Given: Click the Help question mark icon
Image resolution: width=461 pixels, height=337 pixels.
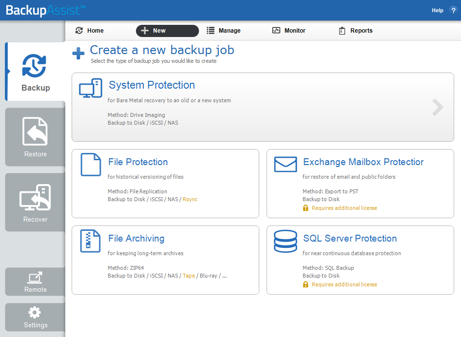Looking at the screenshot, I should click(x=453, y=11).
